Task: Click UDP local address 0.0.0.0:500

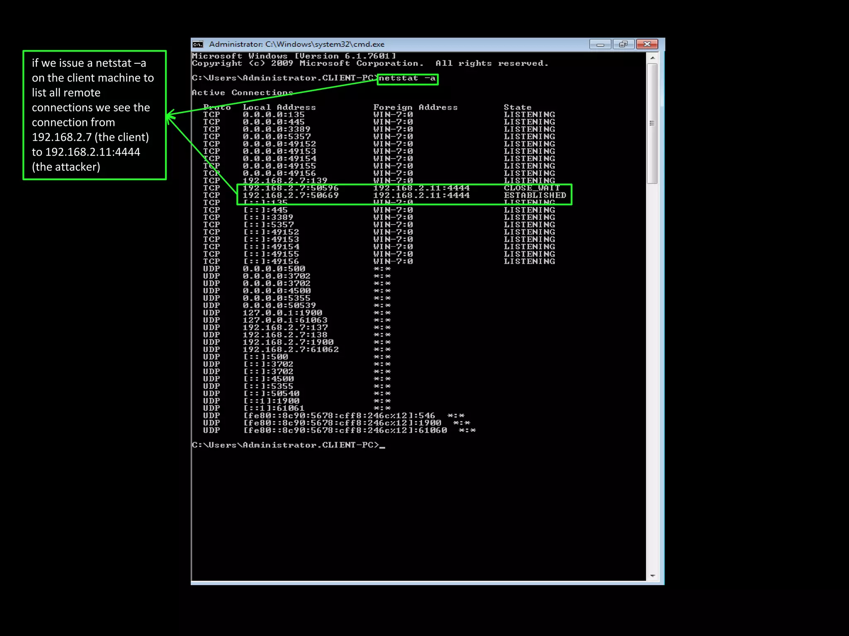Action: pos(274,269)
